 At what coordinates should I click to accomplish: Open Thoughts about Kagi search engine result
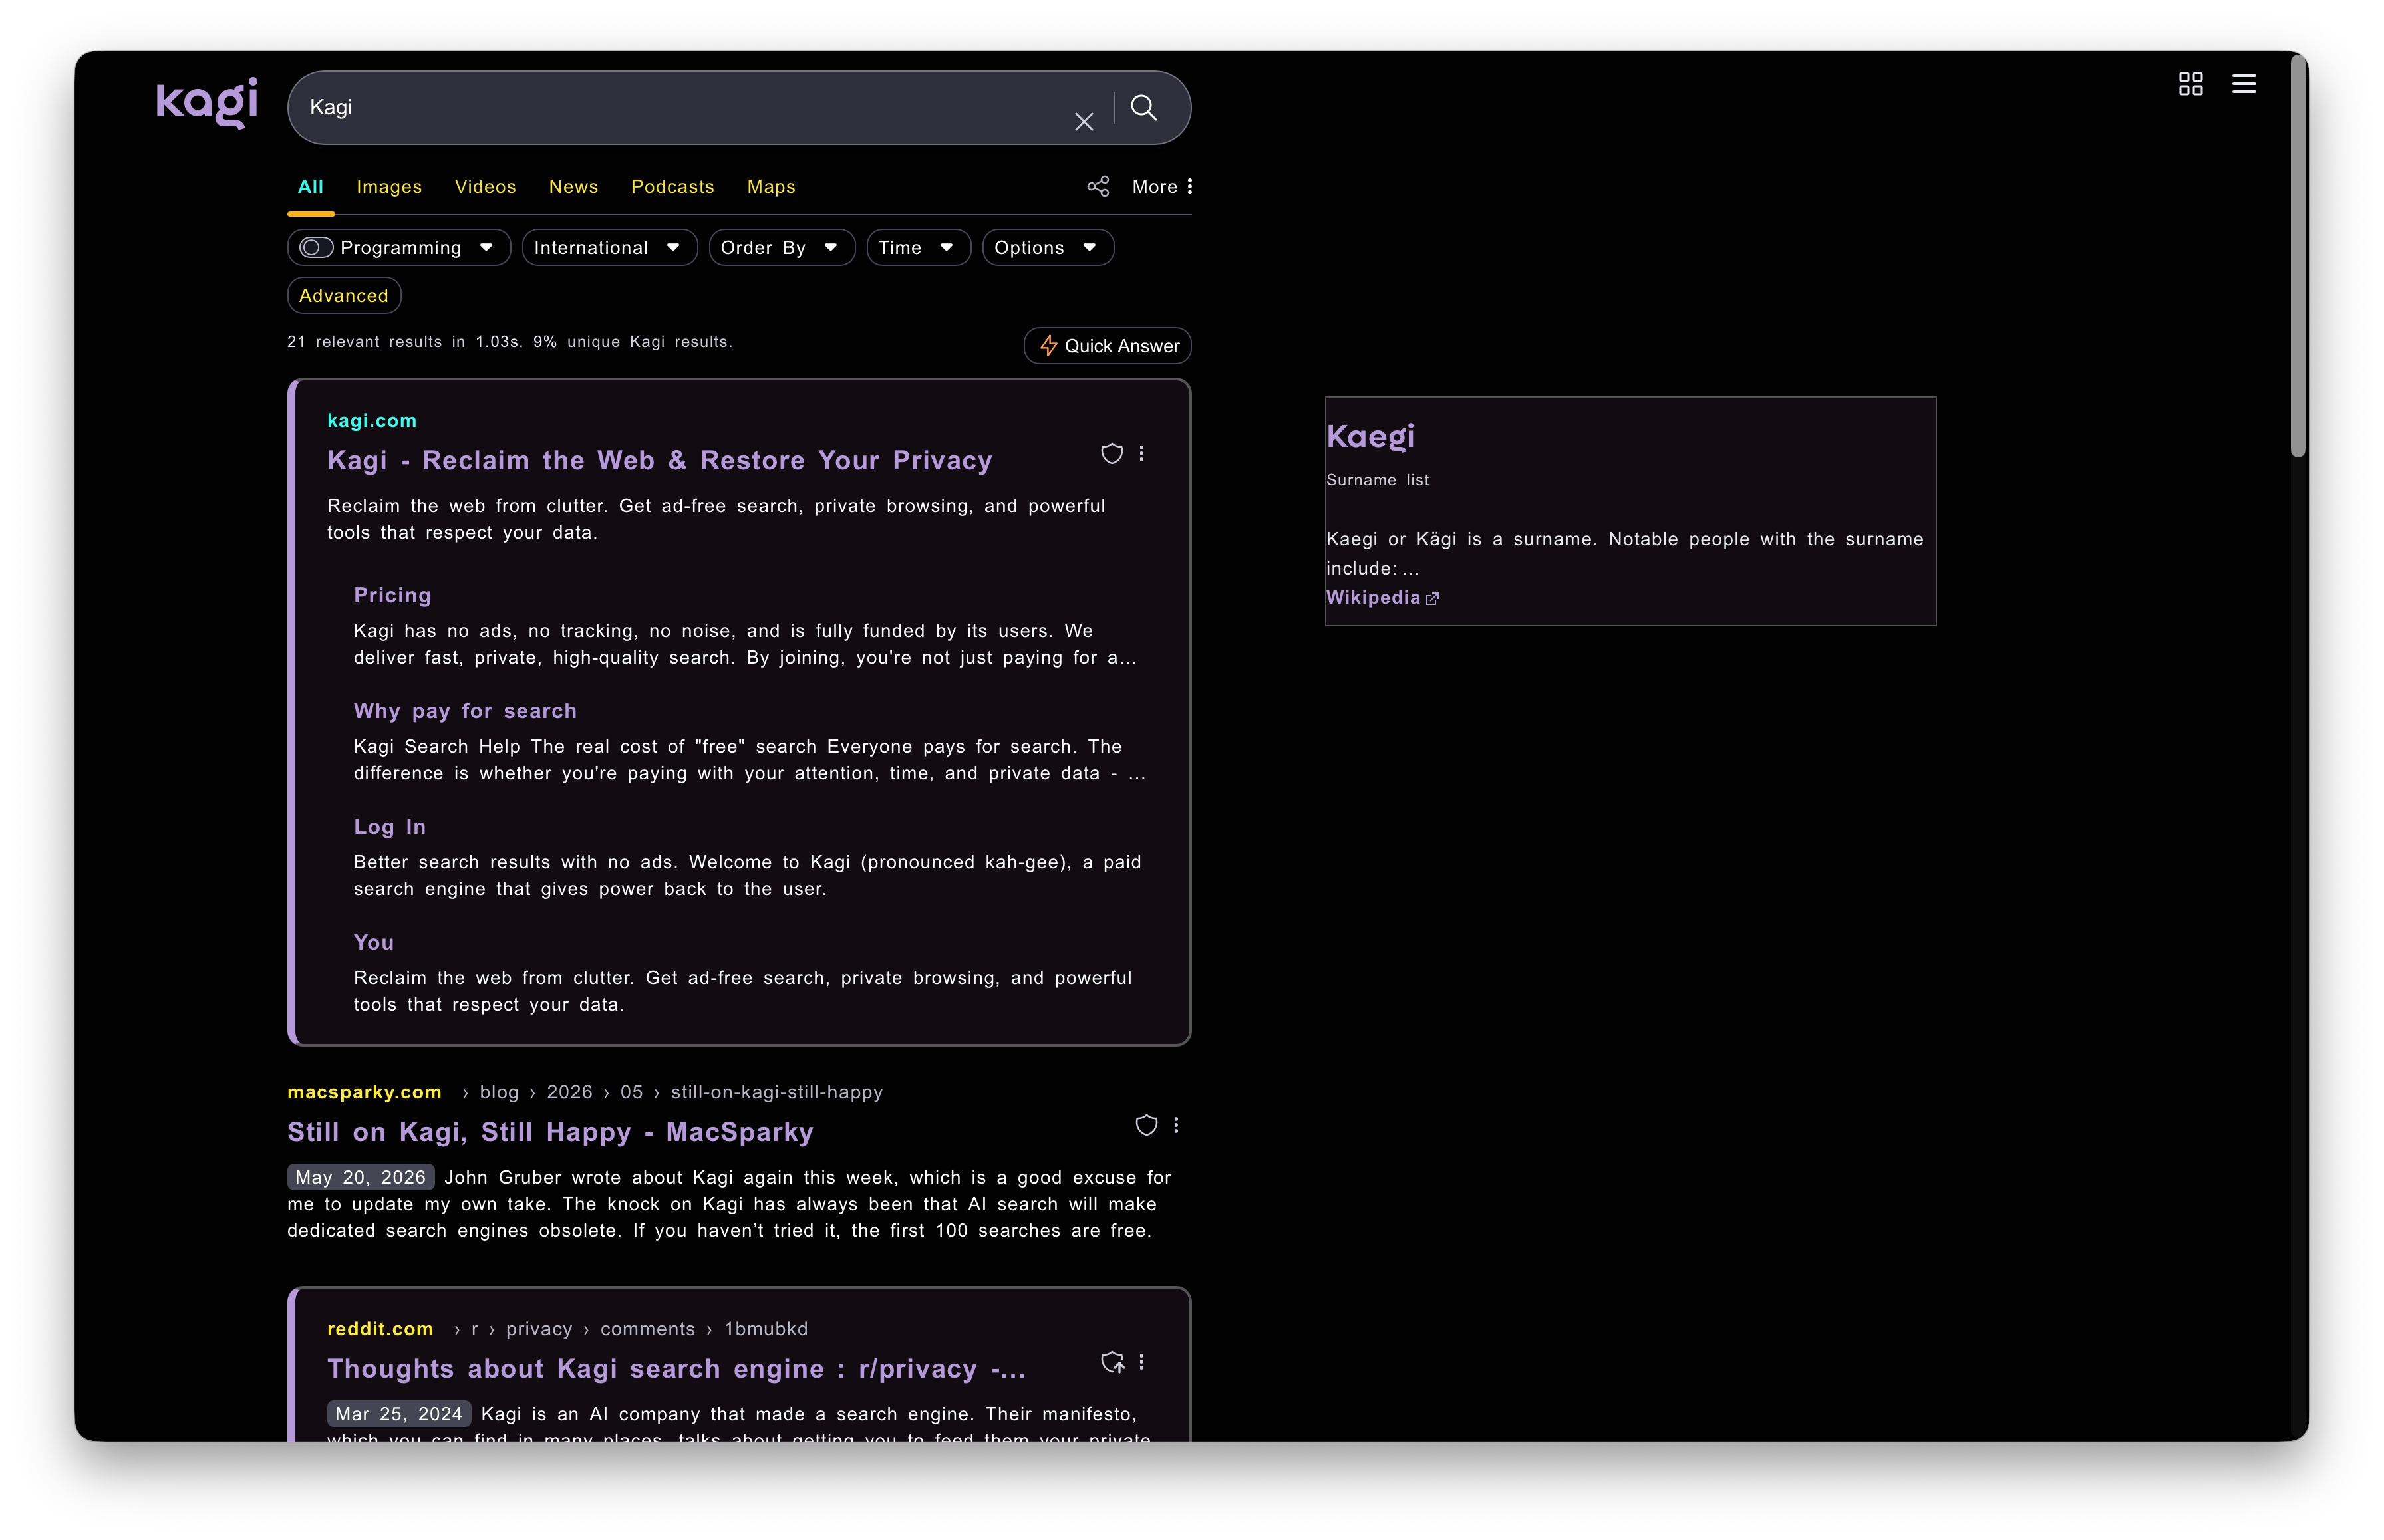click(676, 1369)
